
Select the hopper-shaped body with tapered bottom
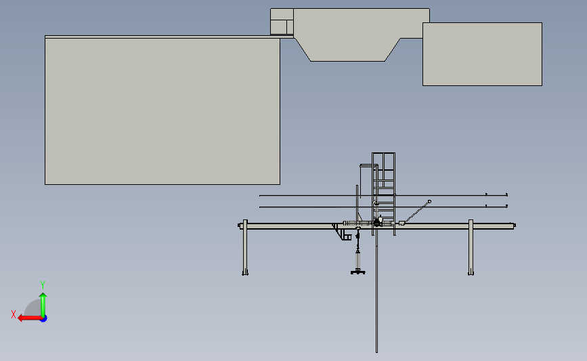pos(362,35)
